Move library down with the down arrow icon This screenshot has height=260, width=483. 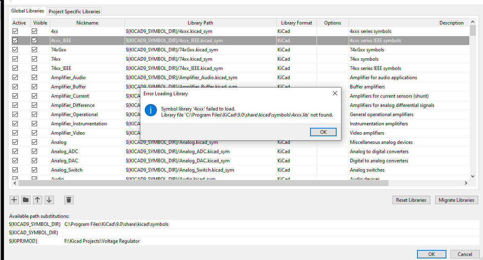(49, 200)
